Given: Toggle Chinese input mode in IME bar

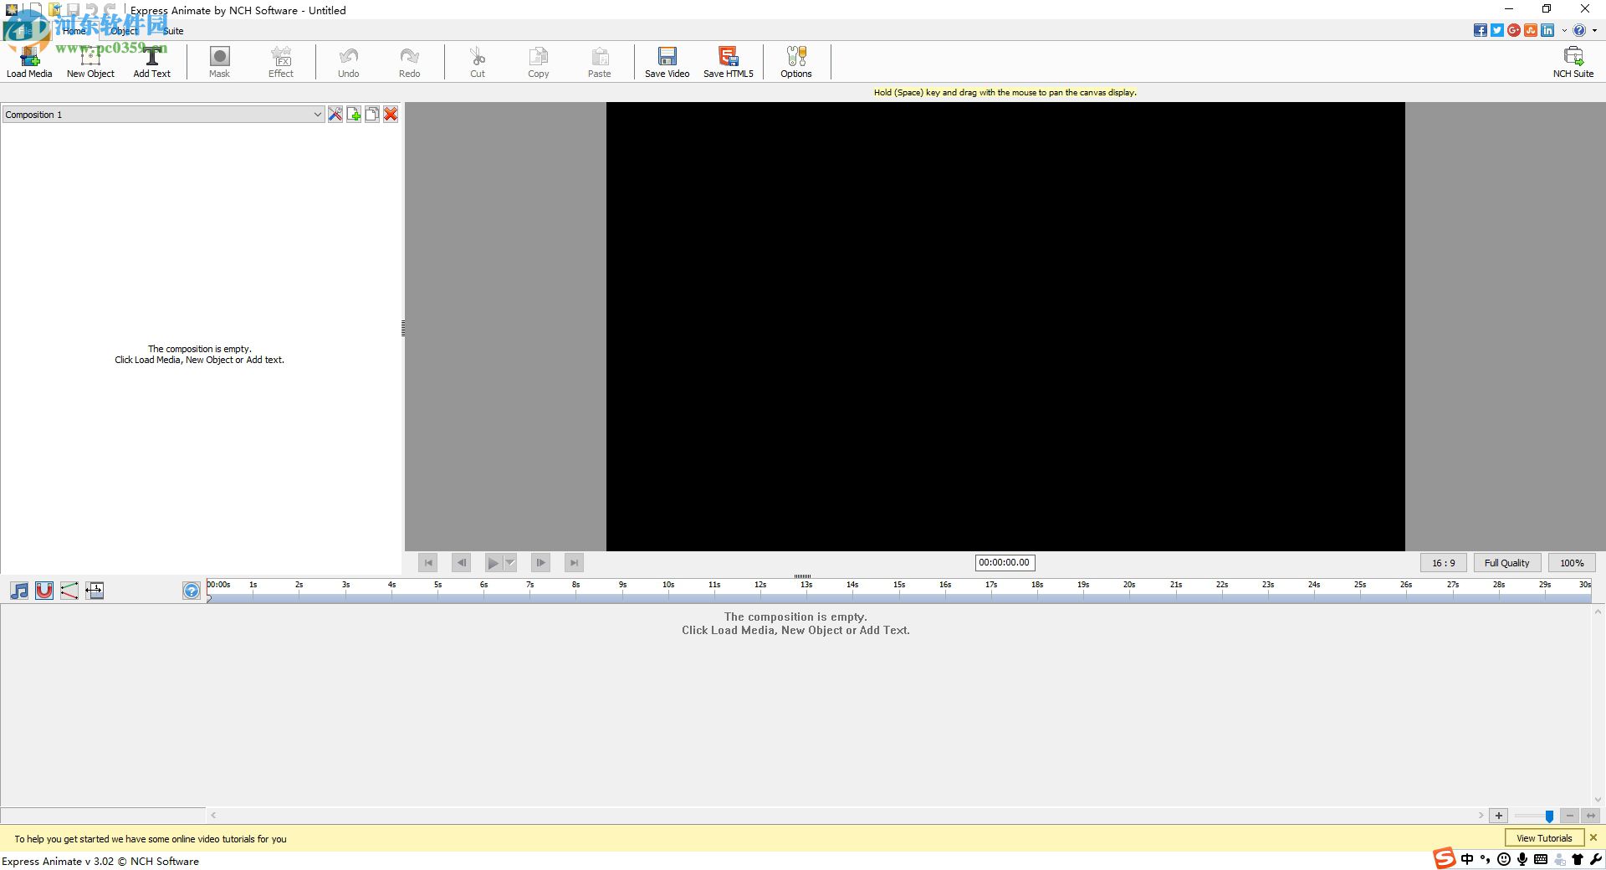Looking at the screenshot, I should [1467, 859].
